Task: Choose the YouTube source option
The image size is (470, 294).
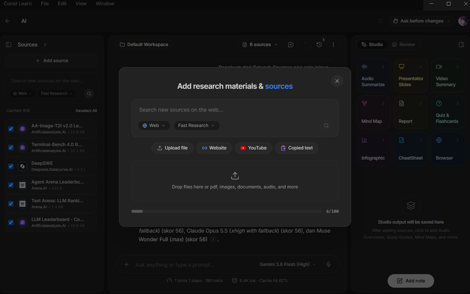Action: 253,148
